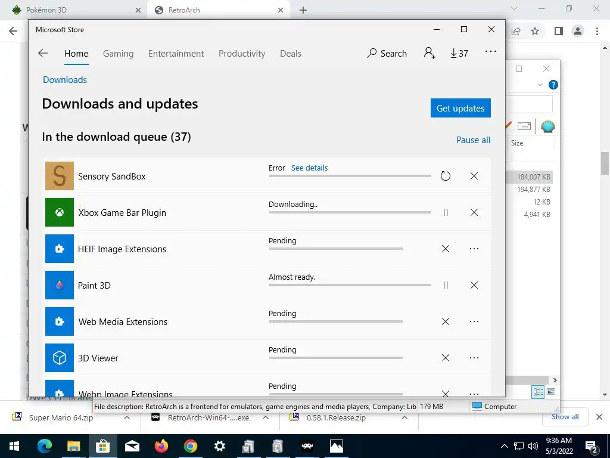The height and width of the screenshot is (458, 610).
Task: Open the Search in Microsoft Store
Action: (387, 53)
